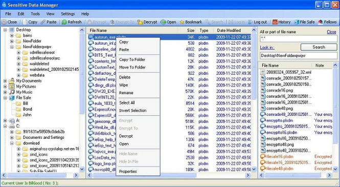Click the Desktop tree node icon

(12, 30)
